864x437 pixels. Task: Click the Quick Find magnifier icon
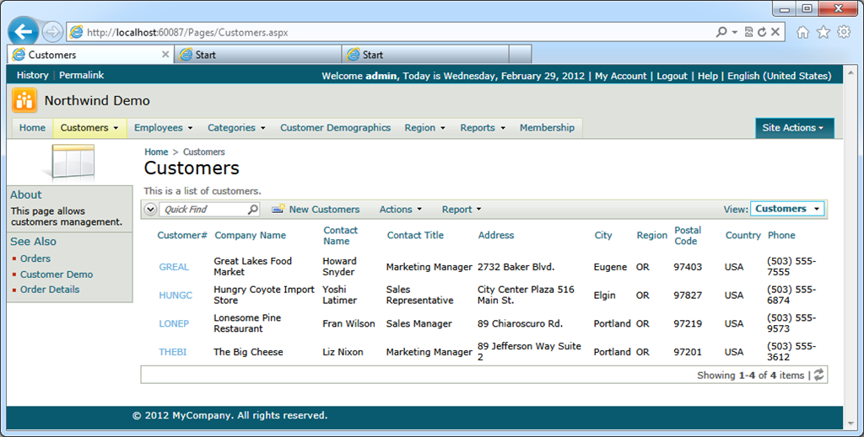tap(252, 210)
